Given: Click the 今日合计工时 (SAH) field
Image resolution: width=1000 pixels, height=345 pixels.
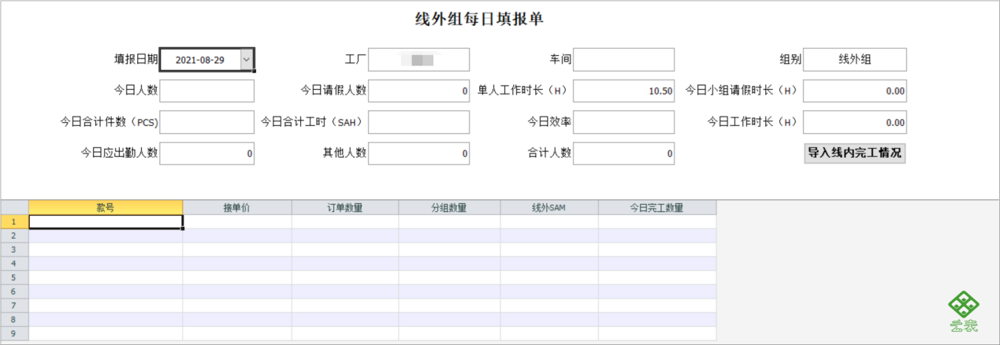Looking at the screenshot, I should (418, 122).
